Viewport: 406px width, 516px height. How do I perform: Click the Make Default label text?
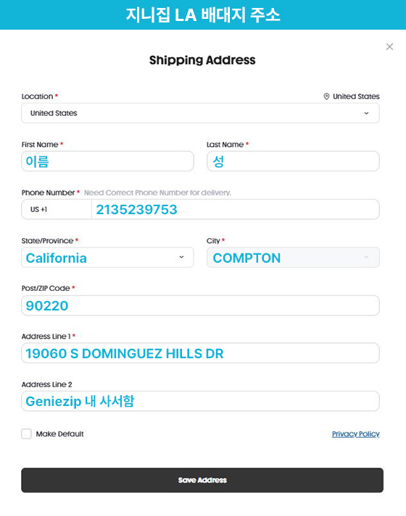(59, 434)
